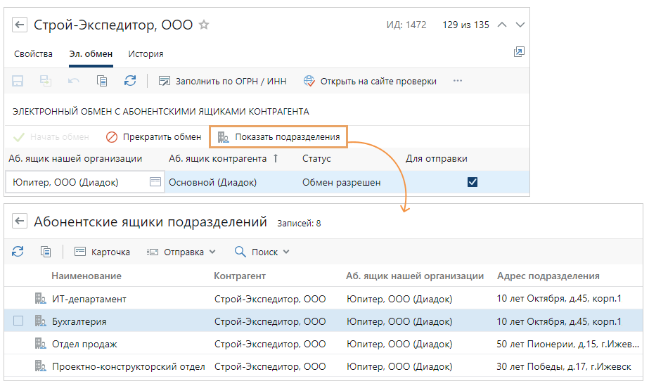This screenshot has height=386, width=649.
Task: Go to previous record with up chevron
Action: 501,25
